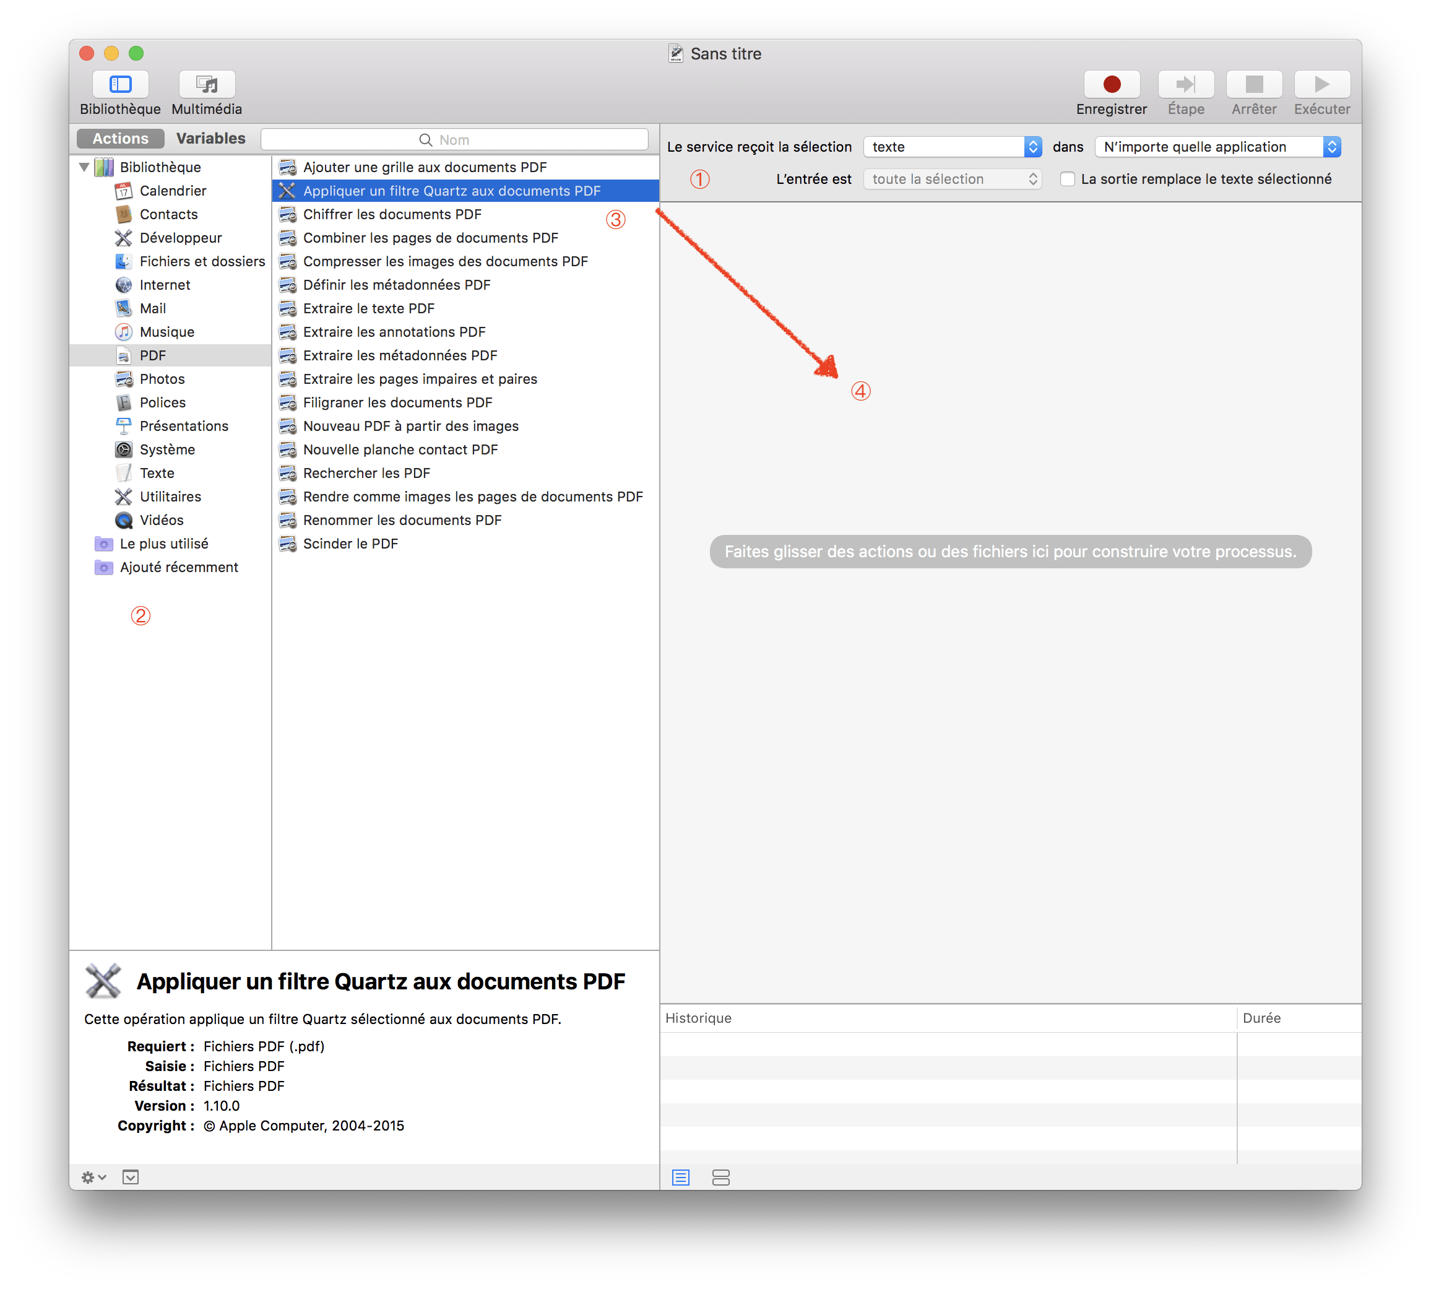Select the Bibliothèque root tree item
The width and height of the screenshot is (1431, 1289).
pos(171,167)
